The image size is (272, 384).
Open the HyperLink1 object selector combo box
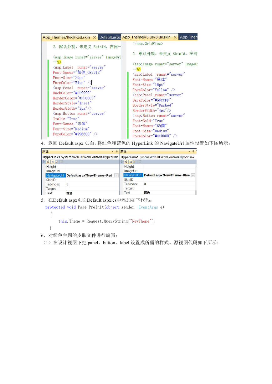pyautogui.click(x=80, y=157)
